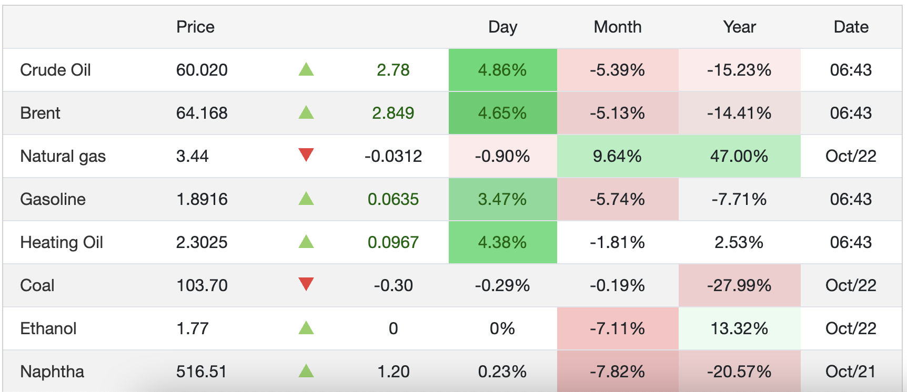Click the green up arrow for Brent

click(306, 112)
